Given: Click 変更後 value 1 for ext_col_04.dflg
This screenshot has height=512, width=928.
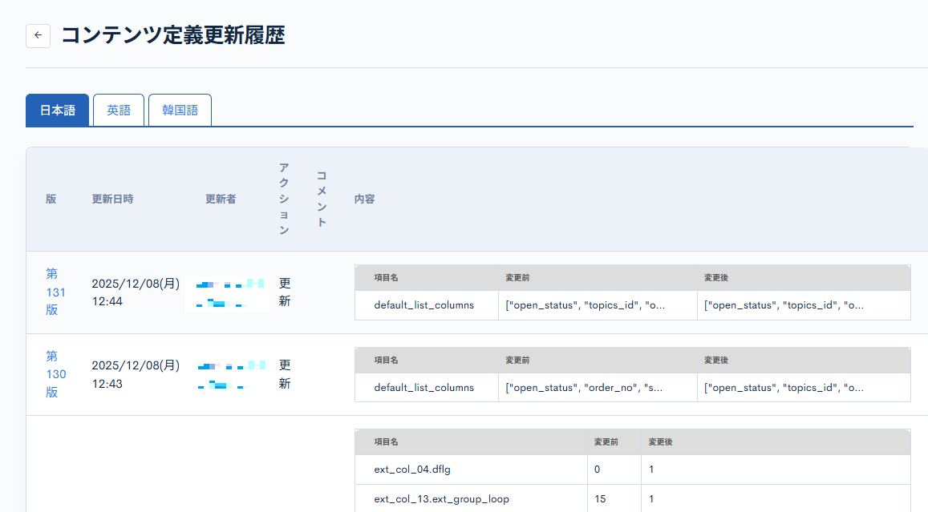Looking at the screenshot, I should (x=651, y=470).
